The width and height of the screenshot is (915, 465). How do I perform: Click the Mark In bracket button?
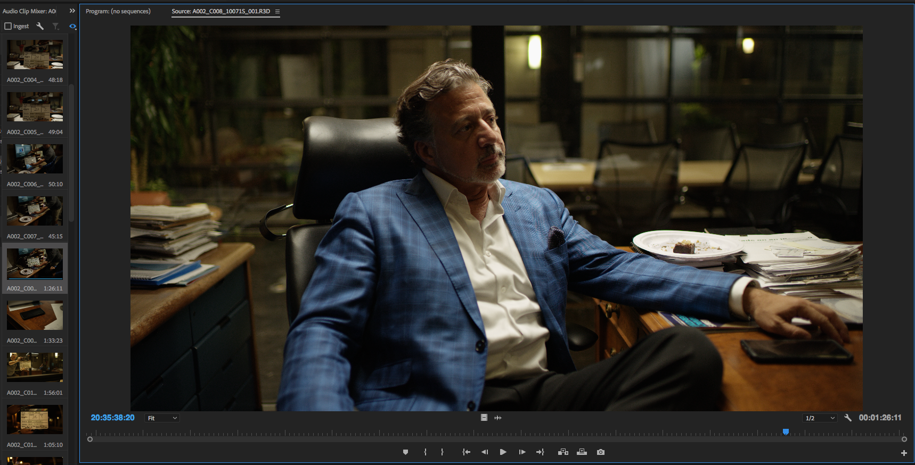tap(425, 452)
